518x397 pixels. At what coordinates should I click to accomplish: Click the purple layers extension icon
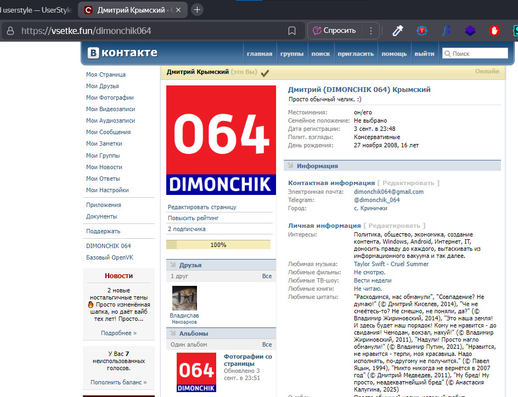coord(470,31)
